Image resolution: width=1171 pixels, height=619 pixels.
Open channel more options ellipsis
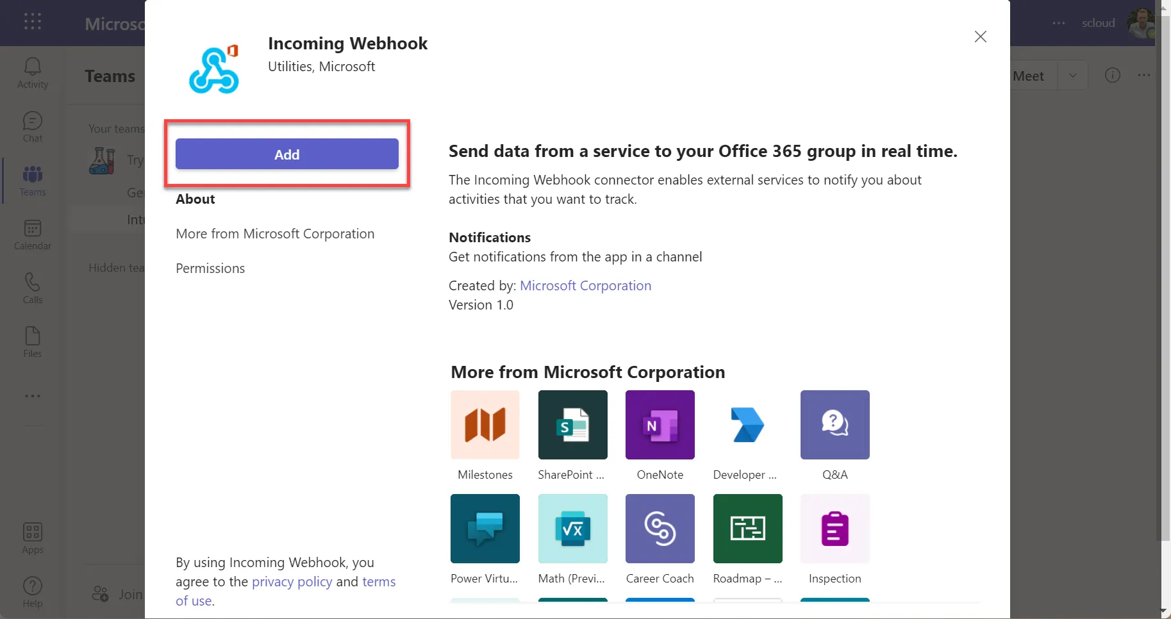pos(1144,75)
